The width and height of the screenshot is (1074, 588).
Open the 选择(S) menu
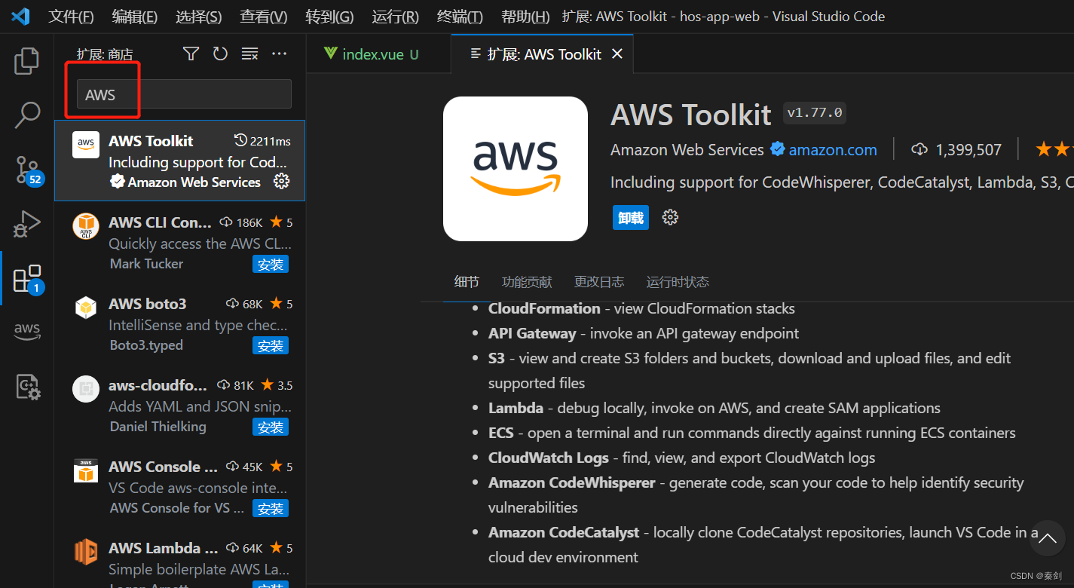coord(198,16)
